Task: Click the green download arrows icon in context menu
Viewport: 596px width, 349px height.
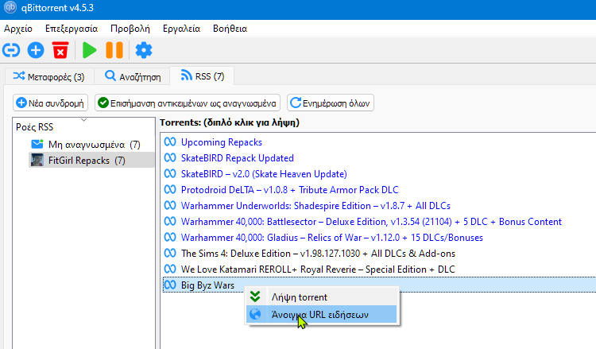Action: (255, 297)
